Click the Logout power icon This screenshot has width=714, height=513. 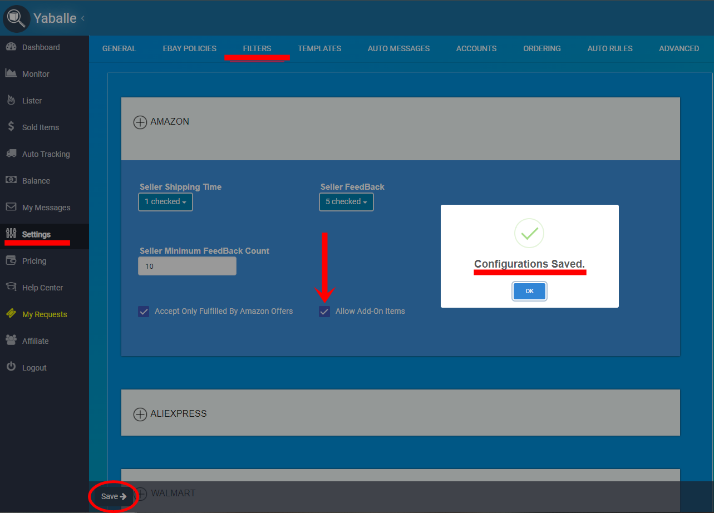(x=11, y=367)
